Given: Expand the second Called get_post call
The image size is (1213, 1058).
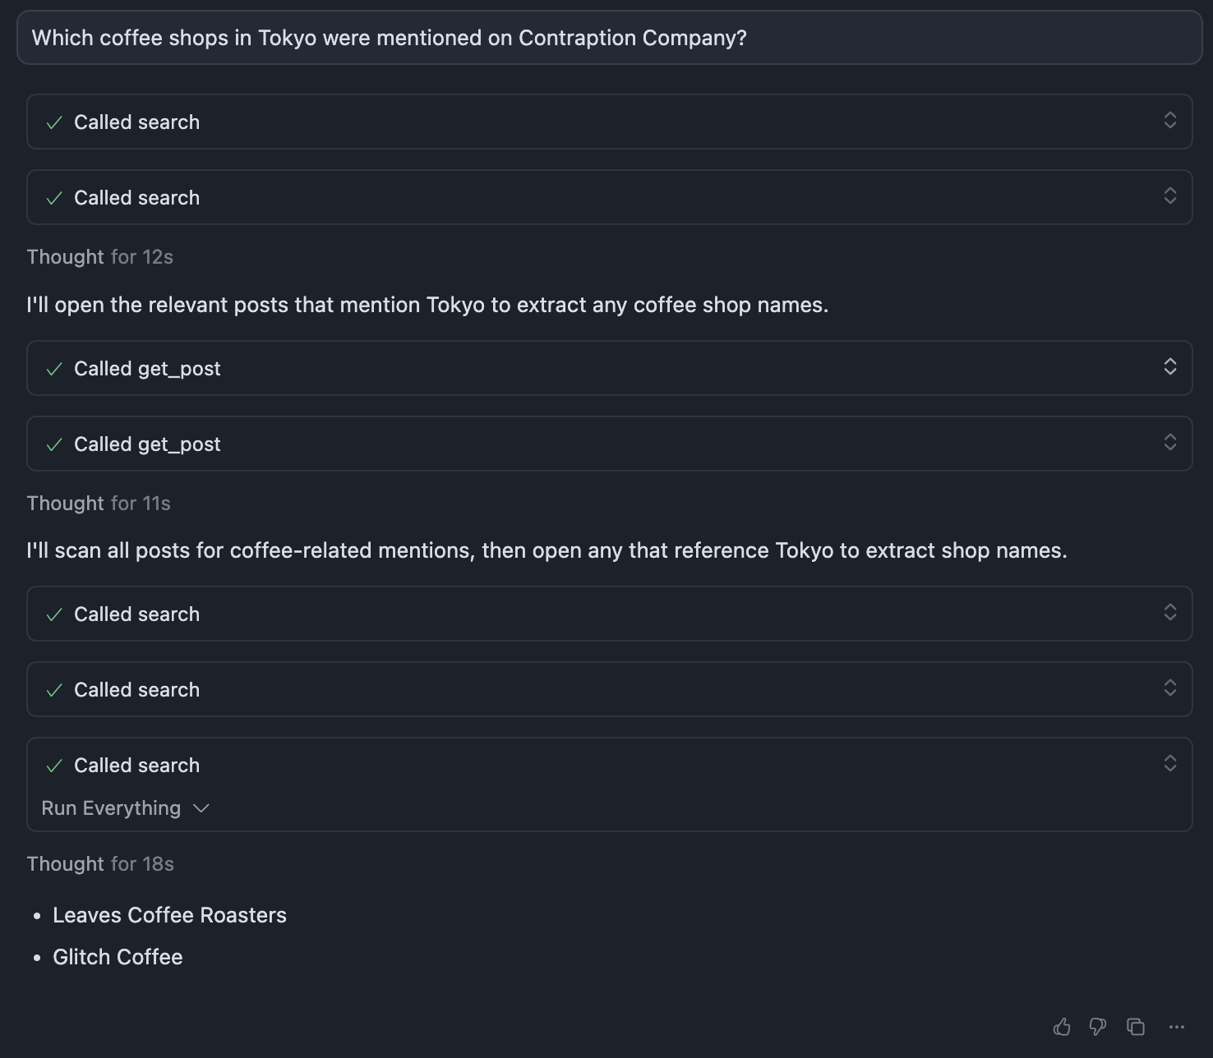Looking at the screenshot, I should pos(1172,443).
